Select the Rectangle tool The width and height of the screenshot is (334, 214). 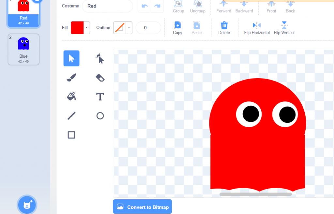click(x=71, y=135)
